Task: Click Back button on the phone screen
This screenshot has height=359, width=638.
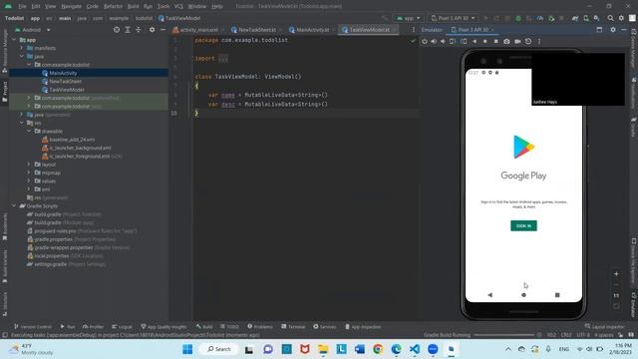Action: click(x=490, y=295)
